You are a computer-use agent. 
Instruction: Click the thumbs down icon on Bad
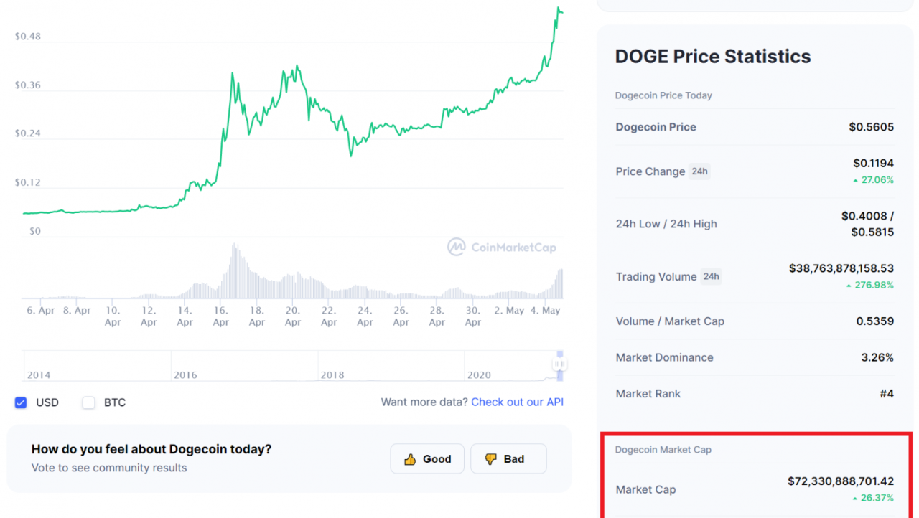coord(491,459)
